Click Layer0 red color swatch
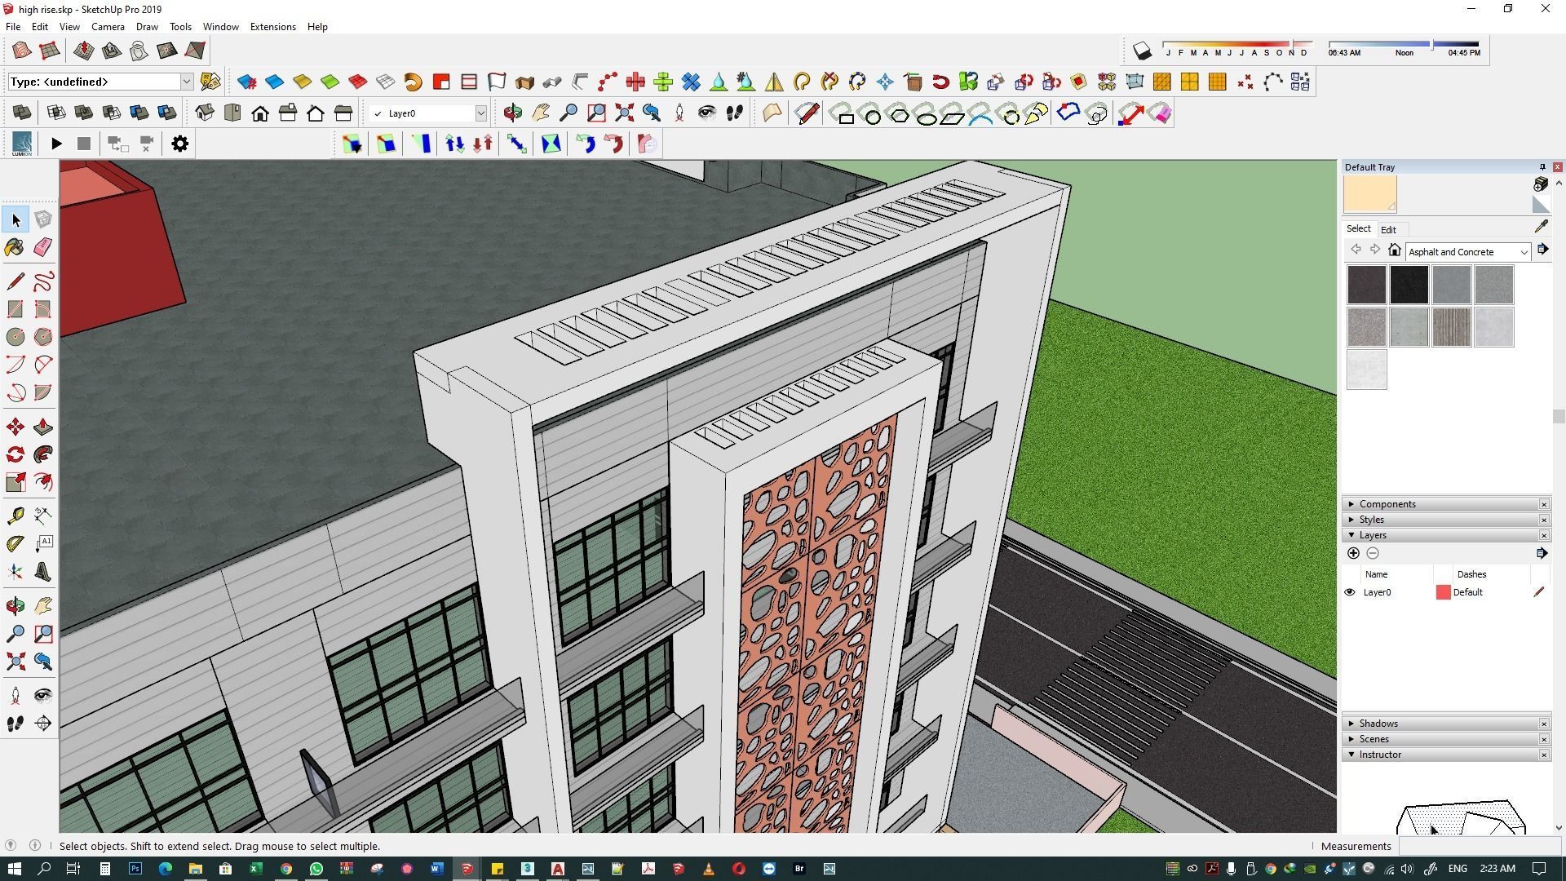The height and width of the screenshot is (881, 1566). [1443, 592]
